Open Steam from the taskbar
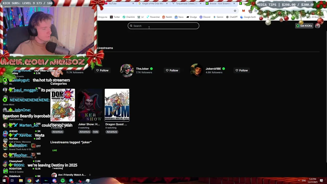Viewport: 327px width, 184px height. click(x=38, y=181)
